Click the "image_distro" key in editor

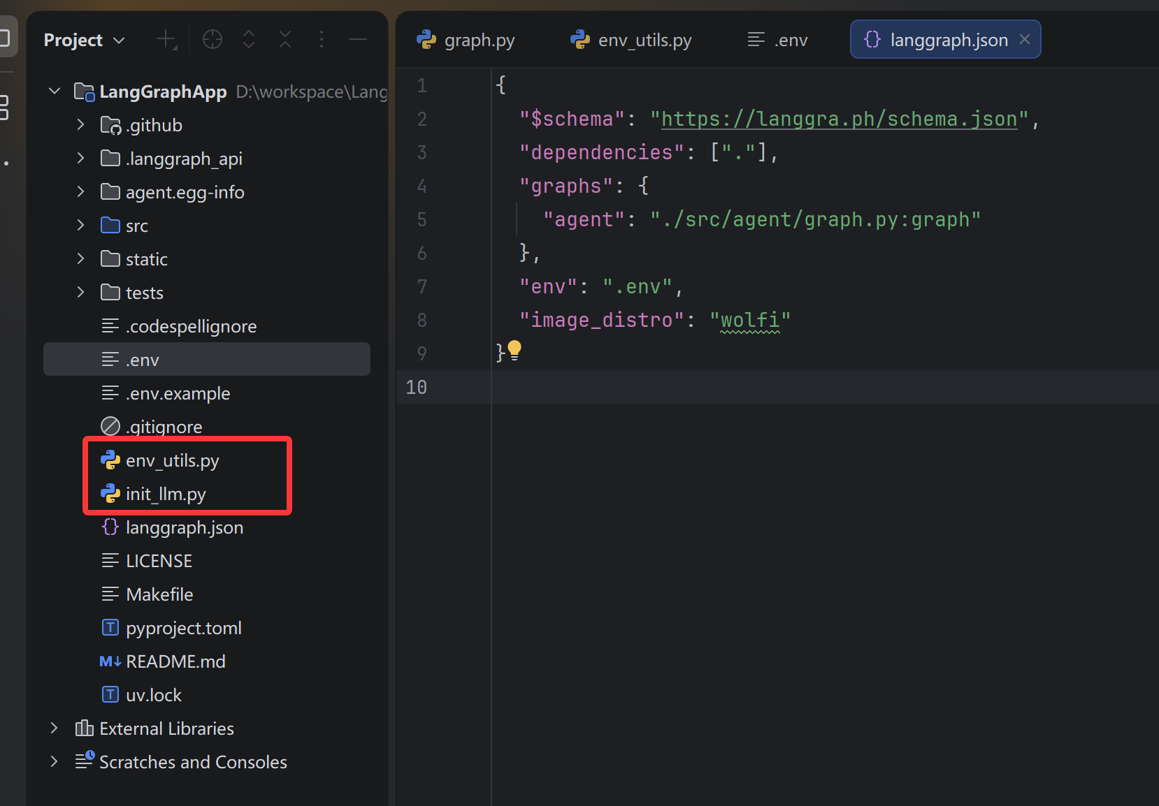(602, 320)
